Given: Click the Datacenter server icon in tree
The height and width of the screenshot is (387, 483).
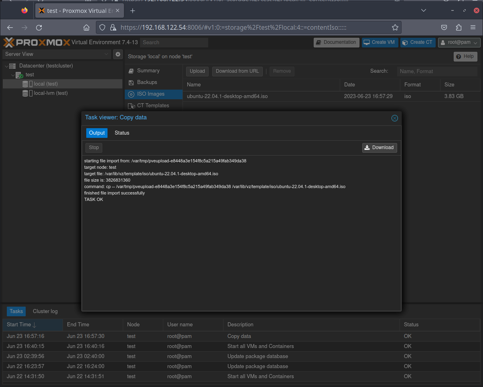Looking at the screenshot, I should point(12,66).
